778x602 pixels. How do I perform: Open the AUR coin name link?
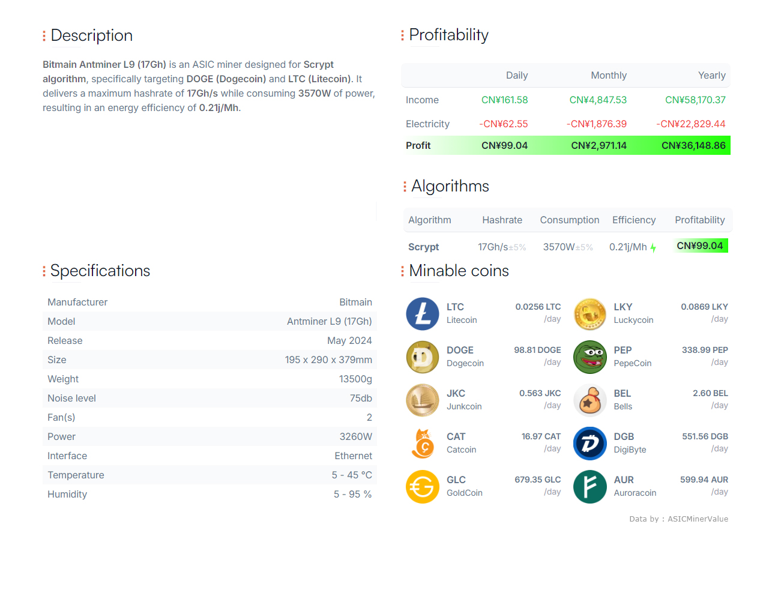coord(624,480)
